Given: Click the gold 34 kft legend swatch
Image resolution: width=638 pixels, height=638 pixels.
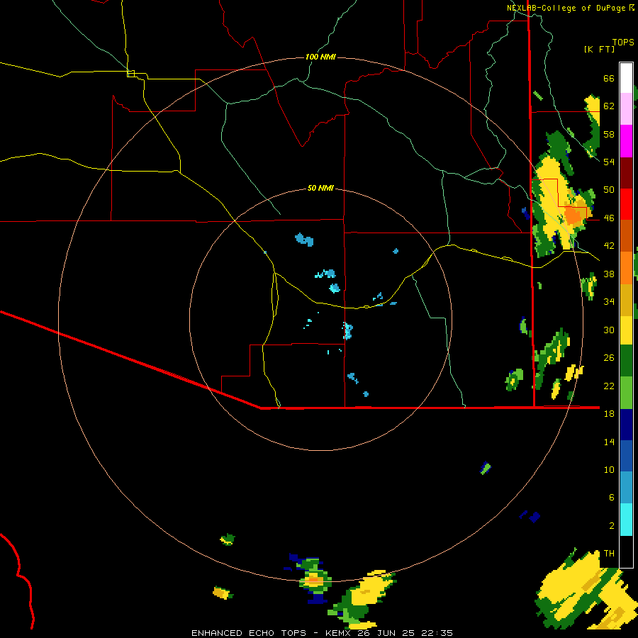Looking at the screenshot, I should [626, 300].
